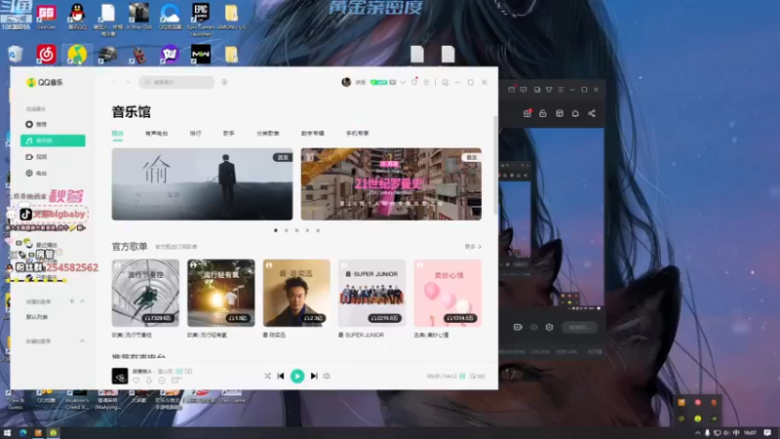Switch to the 歌手 tab
Screen dimensions: 780x439
point(229,134)
